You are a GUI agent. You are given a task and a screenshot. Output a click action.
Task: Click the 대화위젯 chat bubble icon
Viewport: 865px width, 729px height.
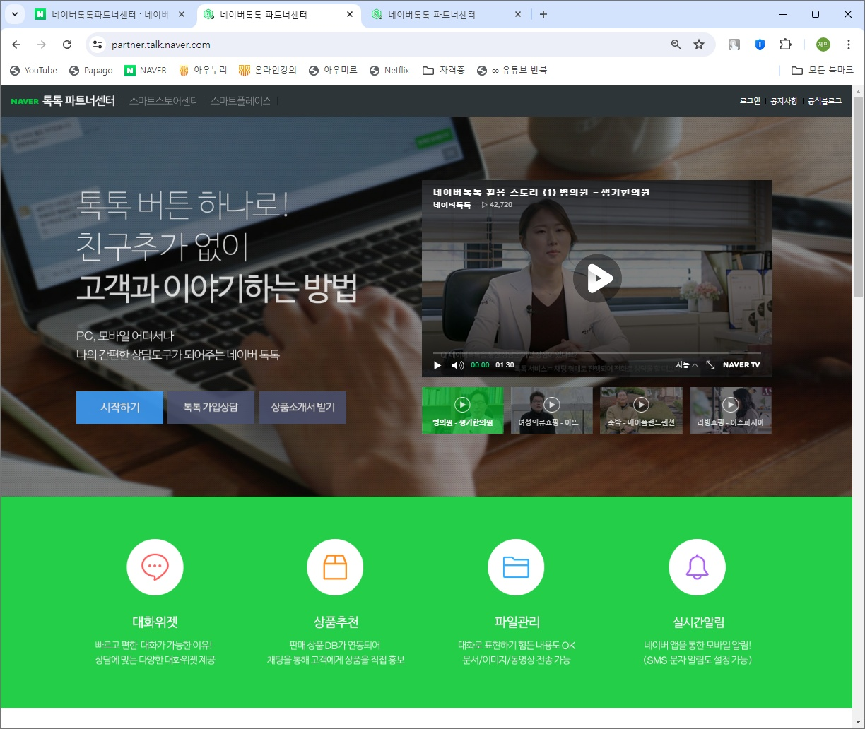click(x=155, y=567)
